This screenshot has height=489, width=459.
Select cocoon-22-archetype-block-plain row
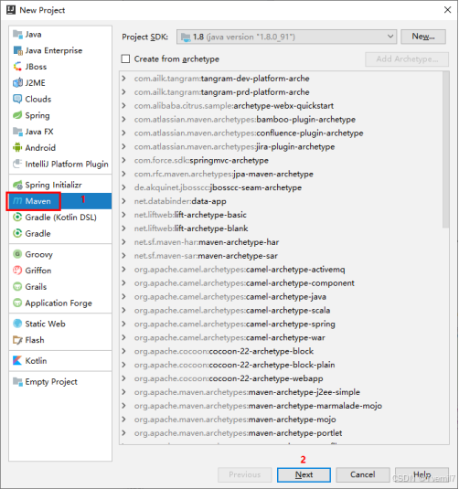(x=283, y=365)
